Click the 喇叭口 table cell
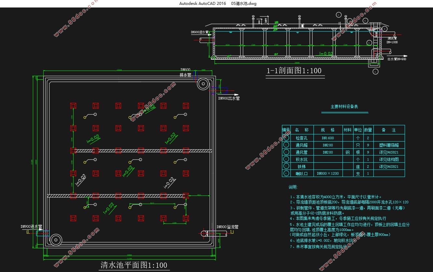This screenshot has width=433, height=272. tap(301, 174)
